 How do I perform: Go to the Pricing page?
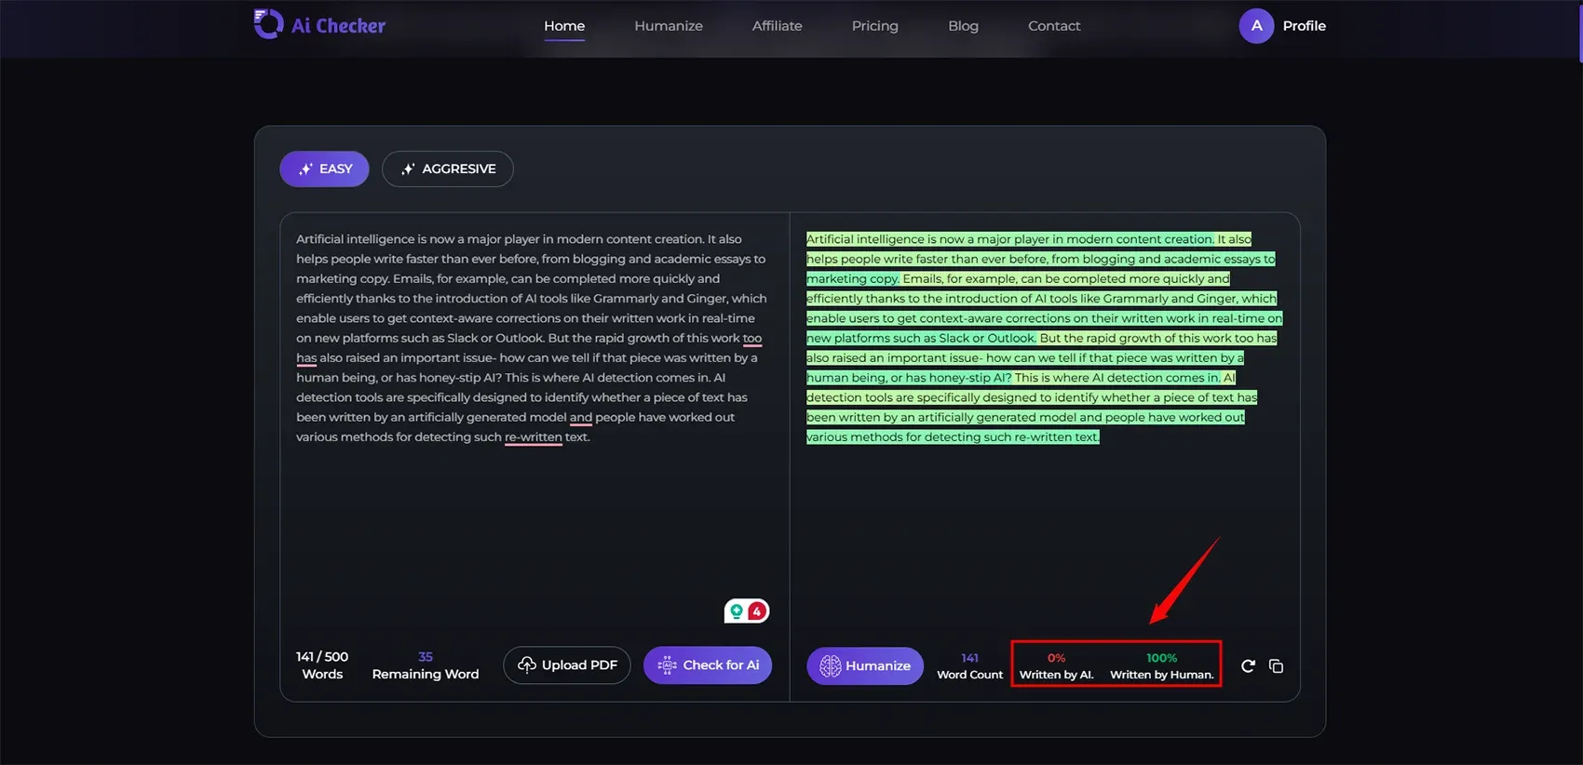point(874,26)
